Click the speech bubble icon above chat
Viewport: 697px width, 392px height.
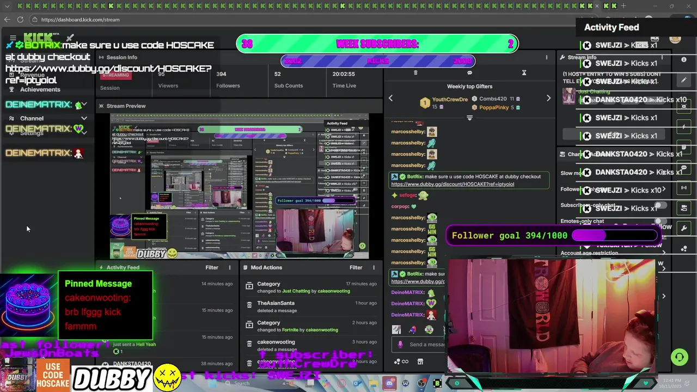pyautogui.click(x=469, y=72)
